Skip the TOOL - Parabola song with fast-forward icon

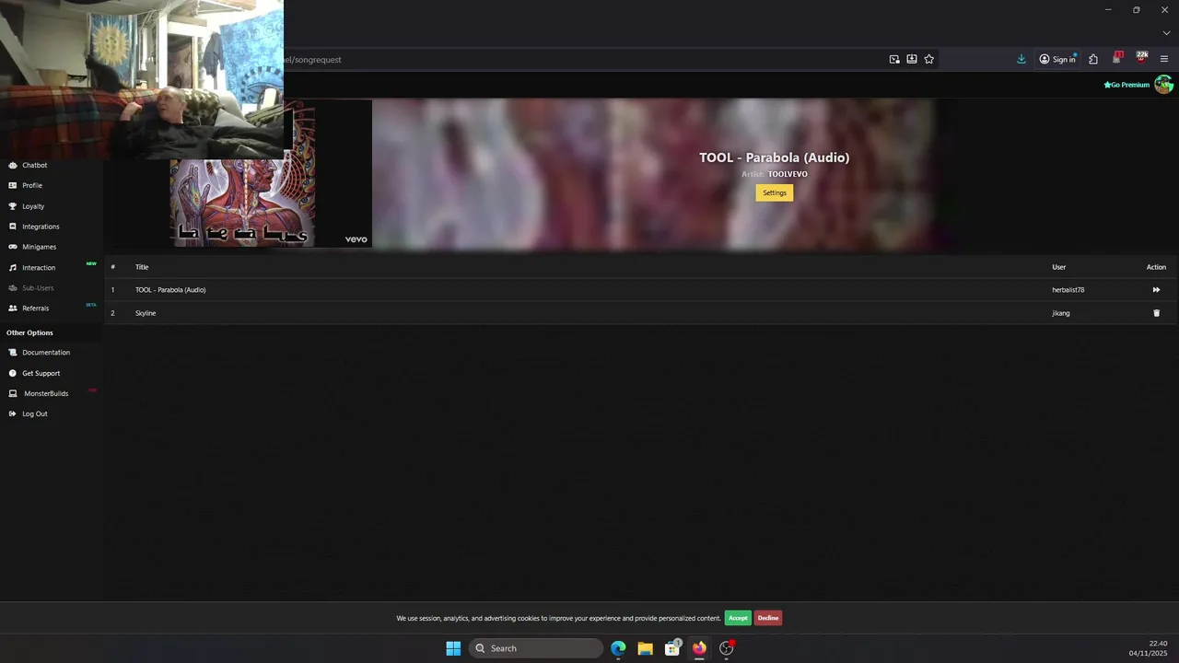(x=1156, y=290)
